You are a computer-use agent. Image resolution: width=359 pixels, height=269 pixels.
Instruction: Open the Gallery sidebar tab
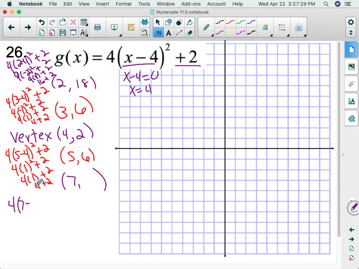tap(351, 66)
